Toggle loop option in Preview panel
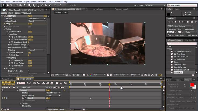The width and height of the screenshot is (198, 111). [x=192, y=22]
